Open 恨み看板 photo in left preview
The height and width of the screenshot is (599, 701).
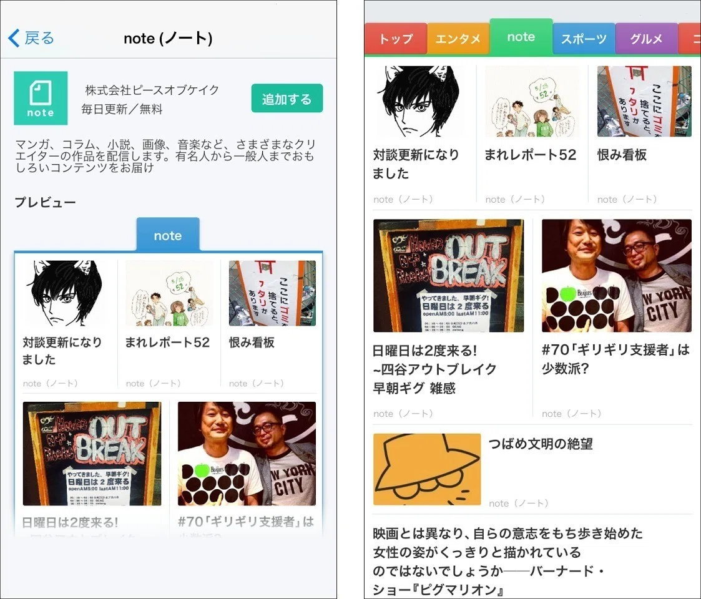pos(272,293)
